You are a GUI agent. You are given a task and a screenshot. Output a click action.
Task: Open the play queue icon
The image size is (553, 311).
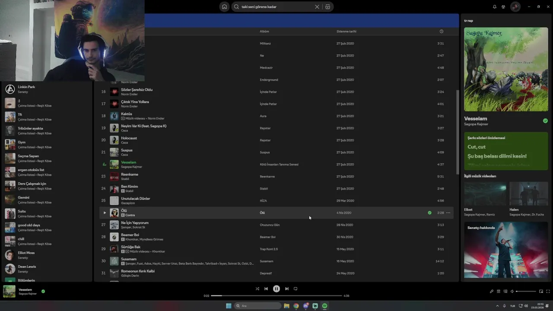coord(499,292)
